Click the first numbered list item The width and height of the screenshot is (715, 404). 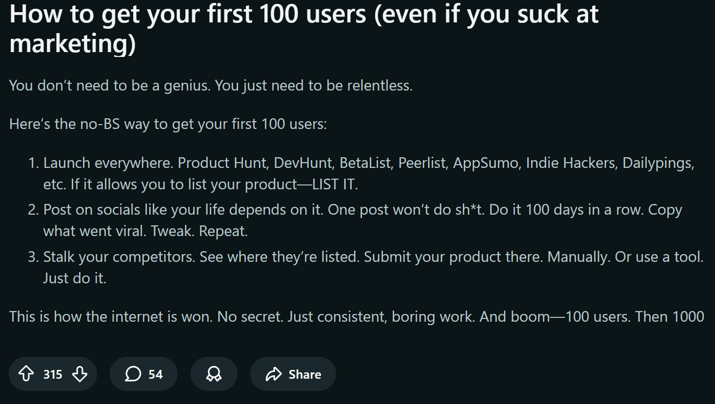coord(341,173)
